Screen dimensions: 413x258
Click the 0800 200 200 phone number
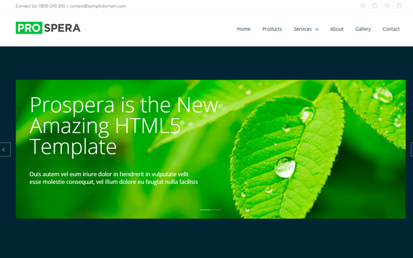[52, 6]
